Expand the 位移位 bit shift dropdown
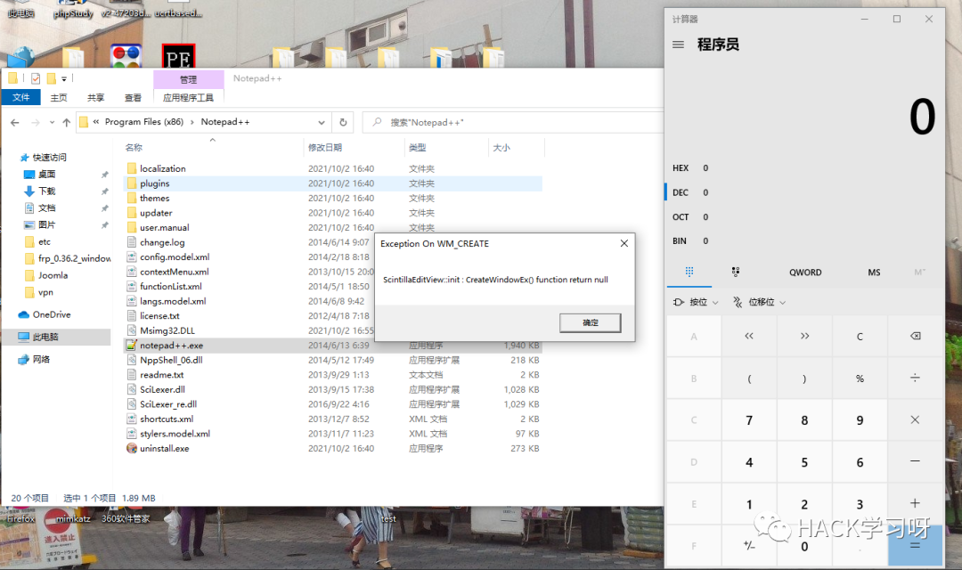This screenshot has width=962, height=570. click(759, 302)
